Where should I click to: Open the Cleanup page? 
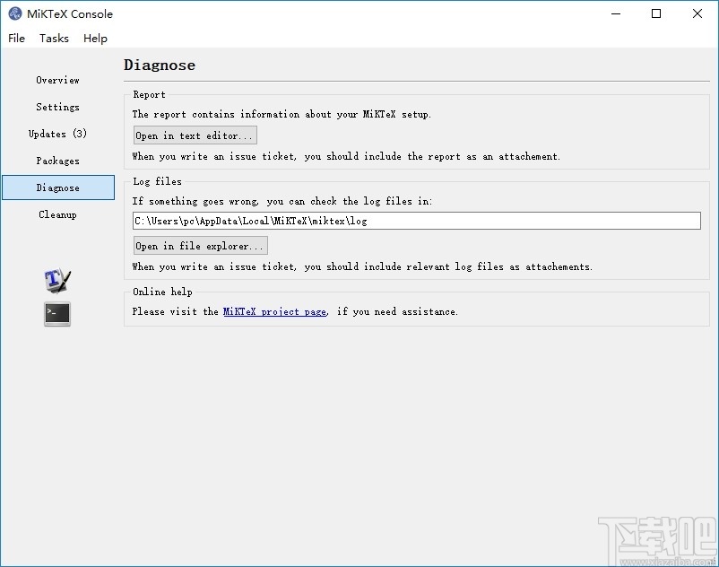[57, 214]
